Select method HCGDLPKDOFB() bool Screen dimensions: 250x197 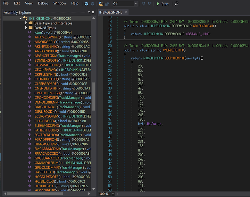[x=62, y=177]
